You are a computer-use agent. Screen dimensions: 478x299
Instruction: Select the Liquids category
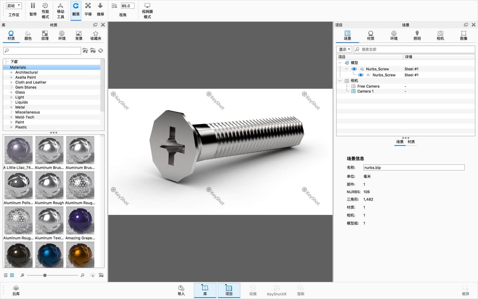[x=21, y=102]
